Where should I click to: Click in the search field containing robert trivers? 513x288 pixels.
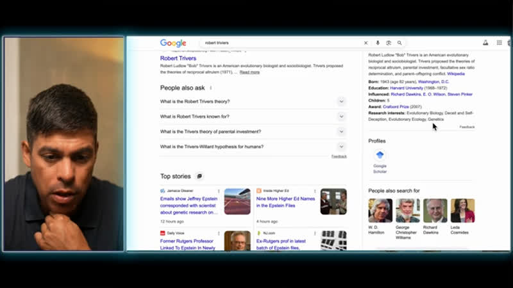click(x=282, y=43)
